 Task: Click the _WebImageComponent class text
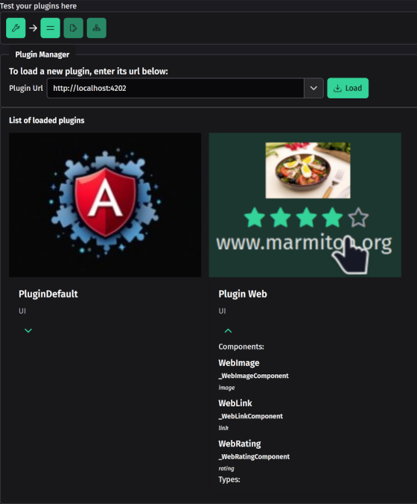(254, 376)
